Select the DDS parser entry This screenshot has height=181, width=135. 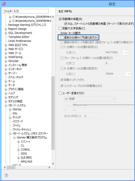pos(24,153)
